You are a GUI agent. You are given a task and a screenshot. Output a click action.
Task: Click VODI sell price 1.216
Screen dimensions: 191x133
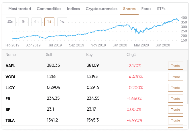(51, 77)
